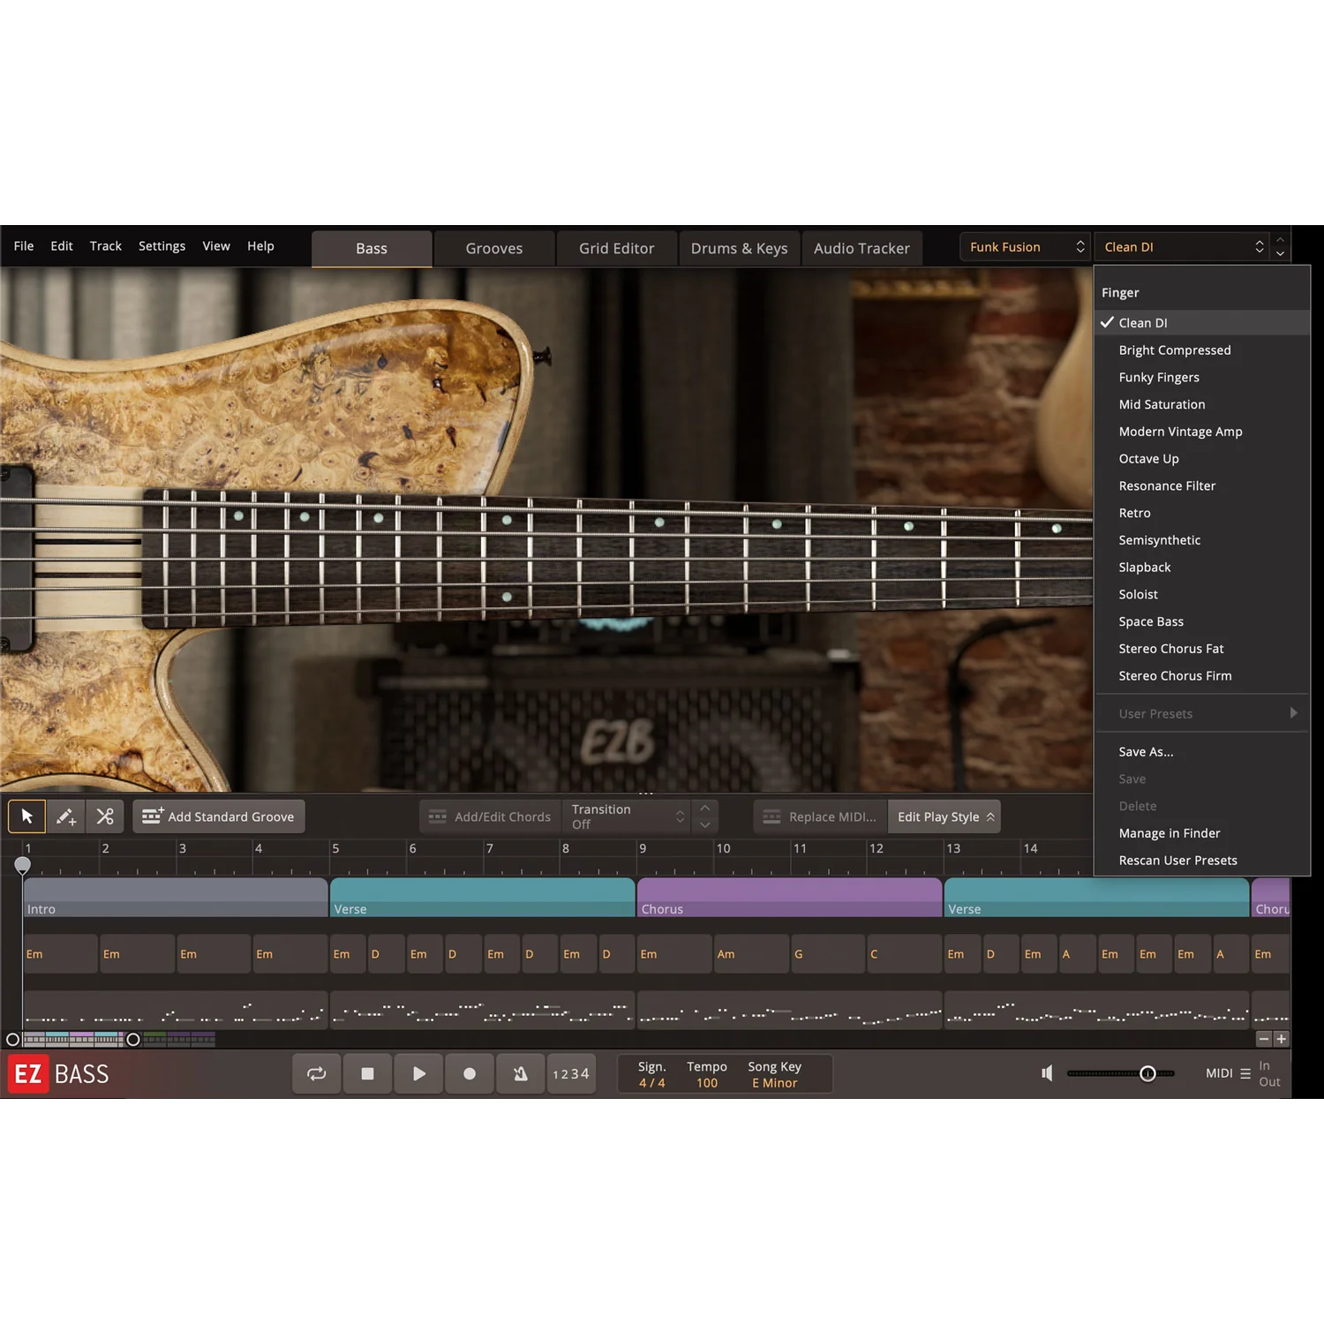1324x1324 pixels.
Task: Click Replace MIDI...
Action: (x=820, y=816)
